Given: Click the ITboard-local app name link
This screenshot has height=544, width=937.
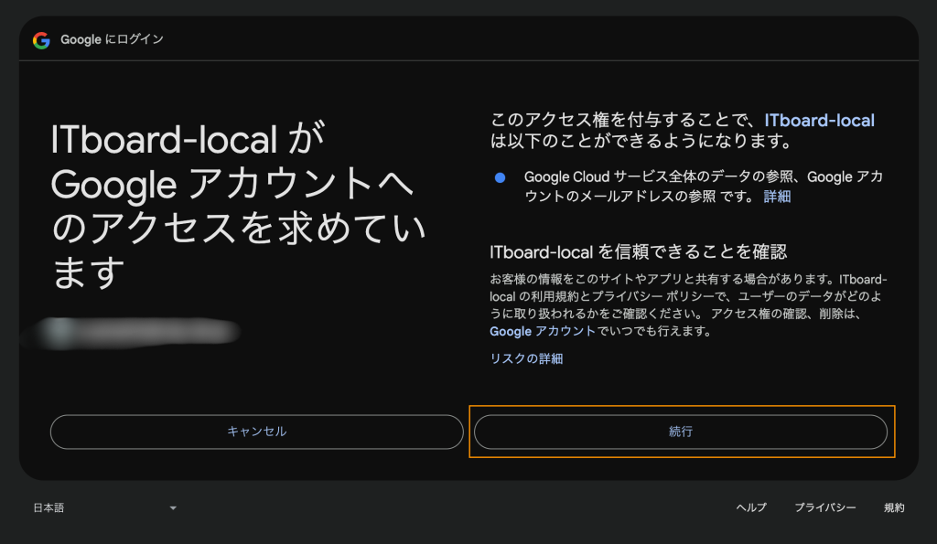Looking at the screenshot, I should pyautogui.click(x=819, y=121).
